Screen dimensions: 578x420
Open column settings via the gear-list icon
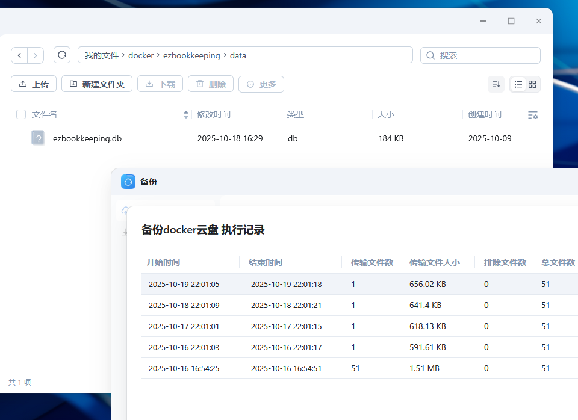click(532, 114)
